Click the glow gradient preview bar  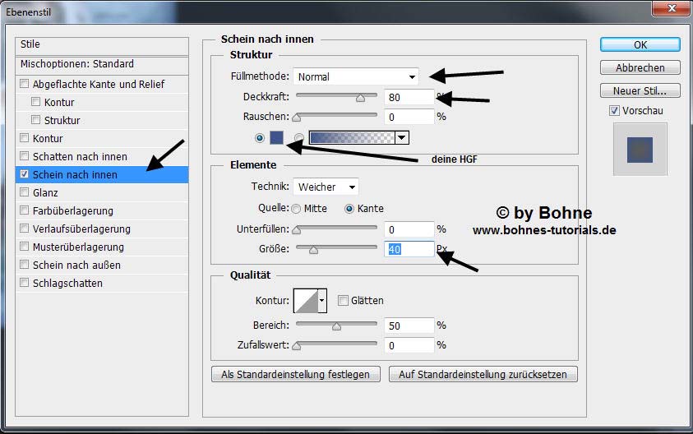click(x=352, y=138)
